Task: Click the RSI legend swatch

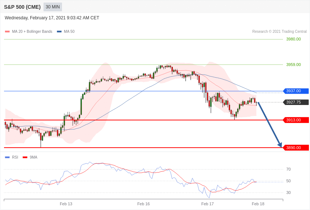Action: 7,157
